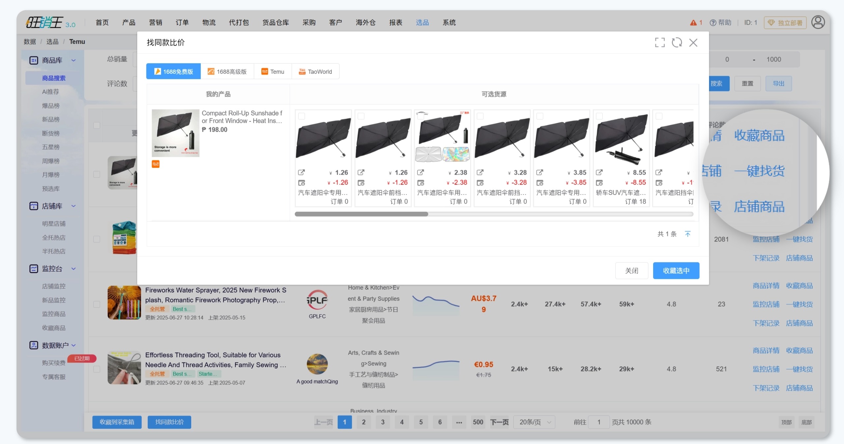Open external link icon for the ¥8.55 item
Image resolution: width=844 pixels, height=444 pixels.
pyautogui.click(x=599, y=172)
